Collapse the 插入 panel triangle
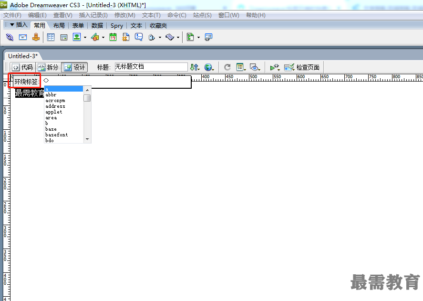 12,25
